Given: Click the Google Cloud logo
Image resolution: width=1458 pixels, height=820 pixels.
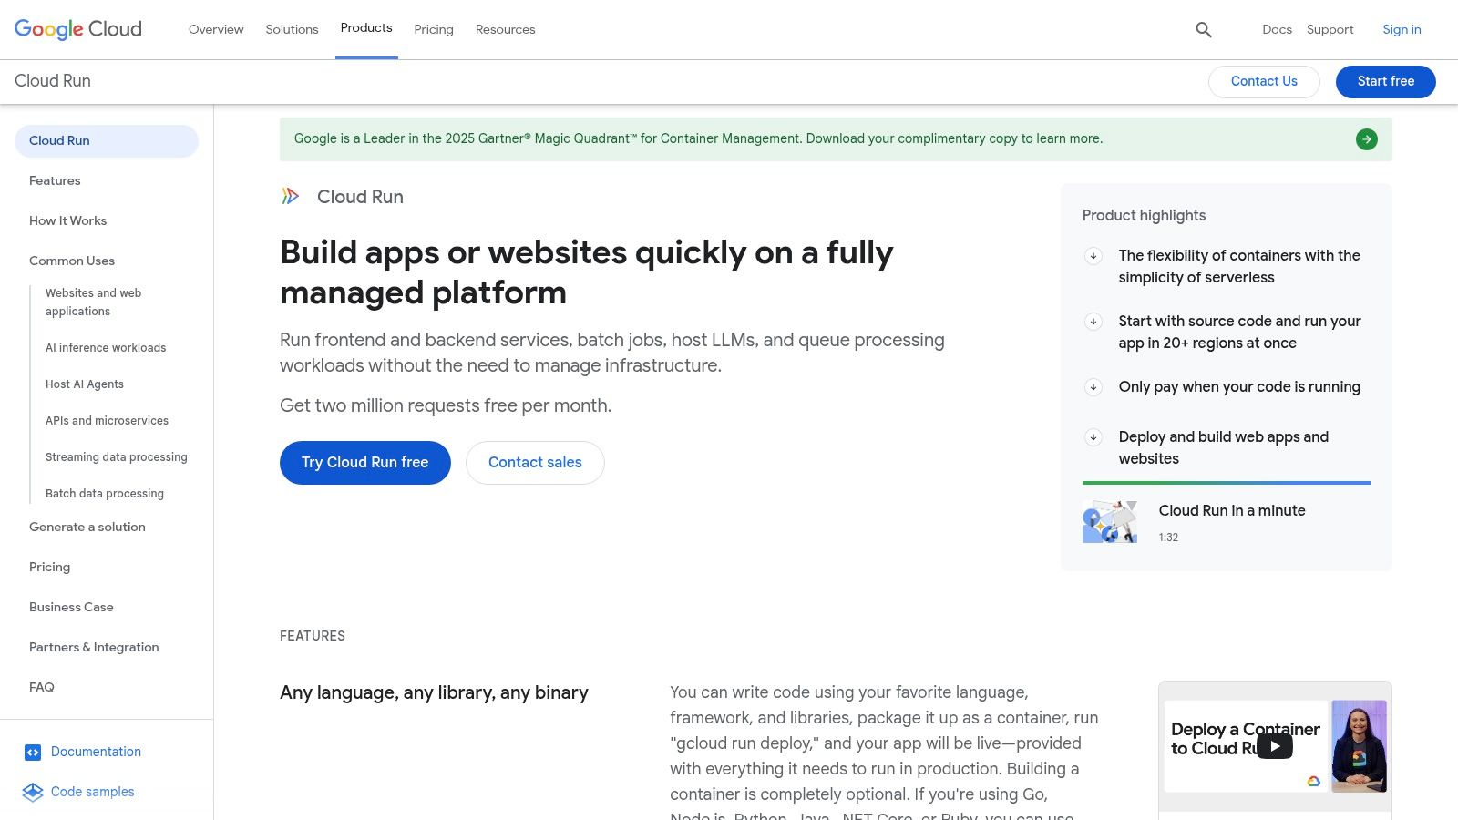Looking at the screenshot, I should [78, 29].
